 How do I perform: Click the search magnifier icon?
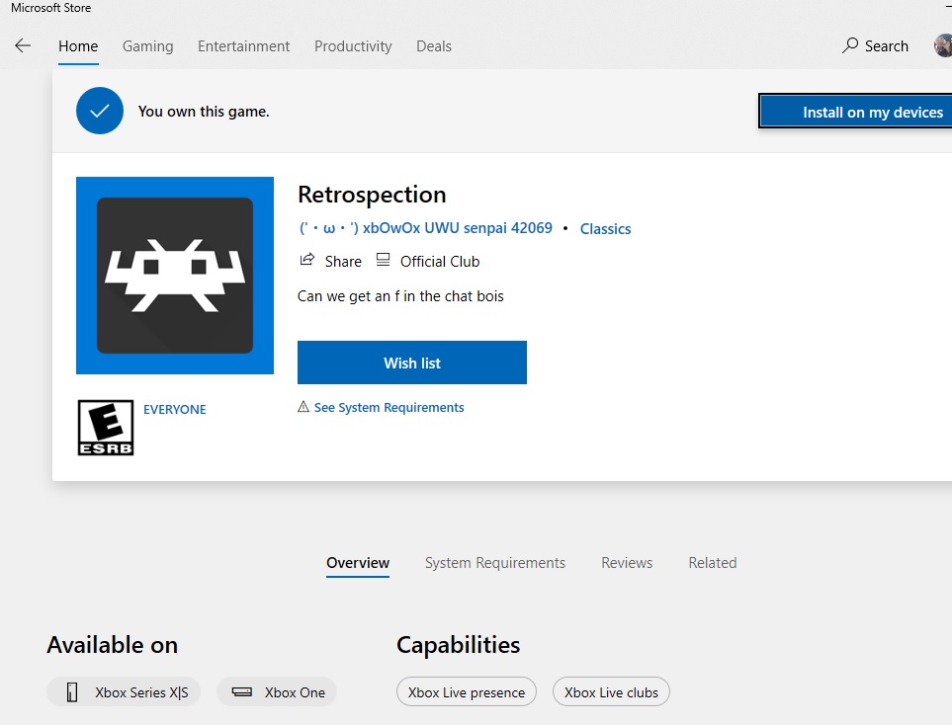tap(850, 45)
